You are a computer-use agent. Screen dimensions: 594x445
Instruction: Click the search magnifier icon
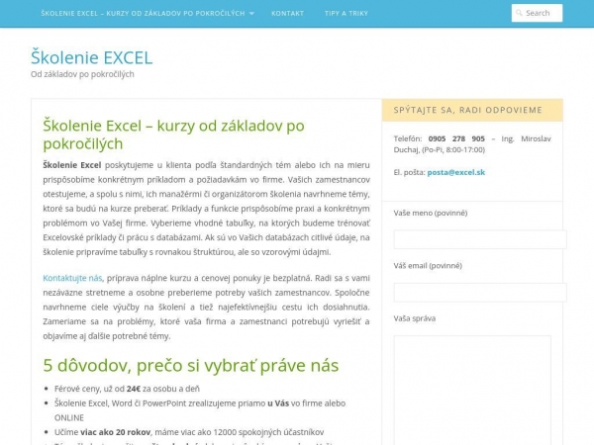click(519, 13)
